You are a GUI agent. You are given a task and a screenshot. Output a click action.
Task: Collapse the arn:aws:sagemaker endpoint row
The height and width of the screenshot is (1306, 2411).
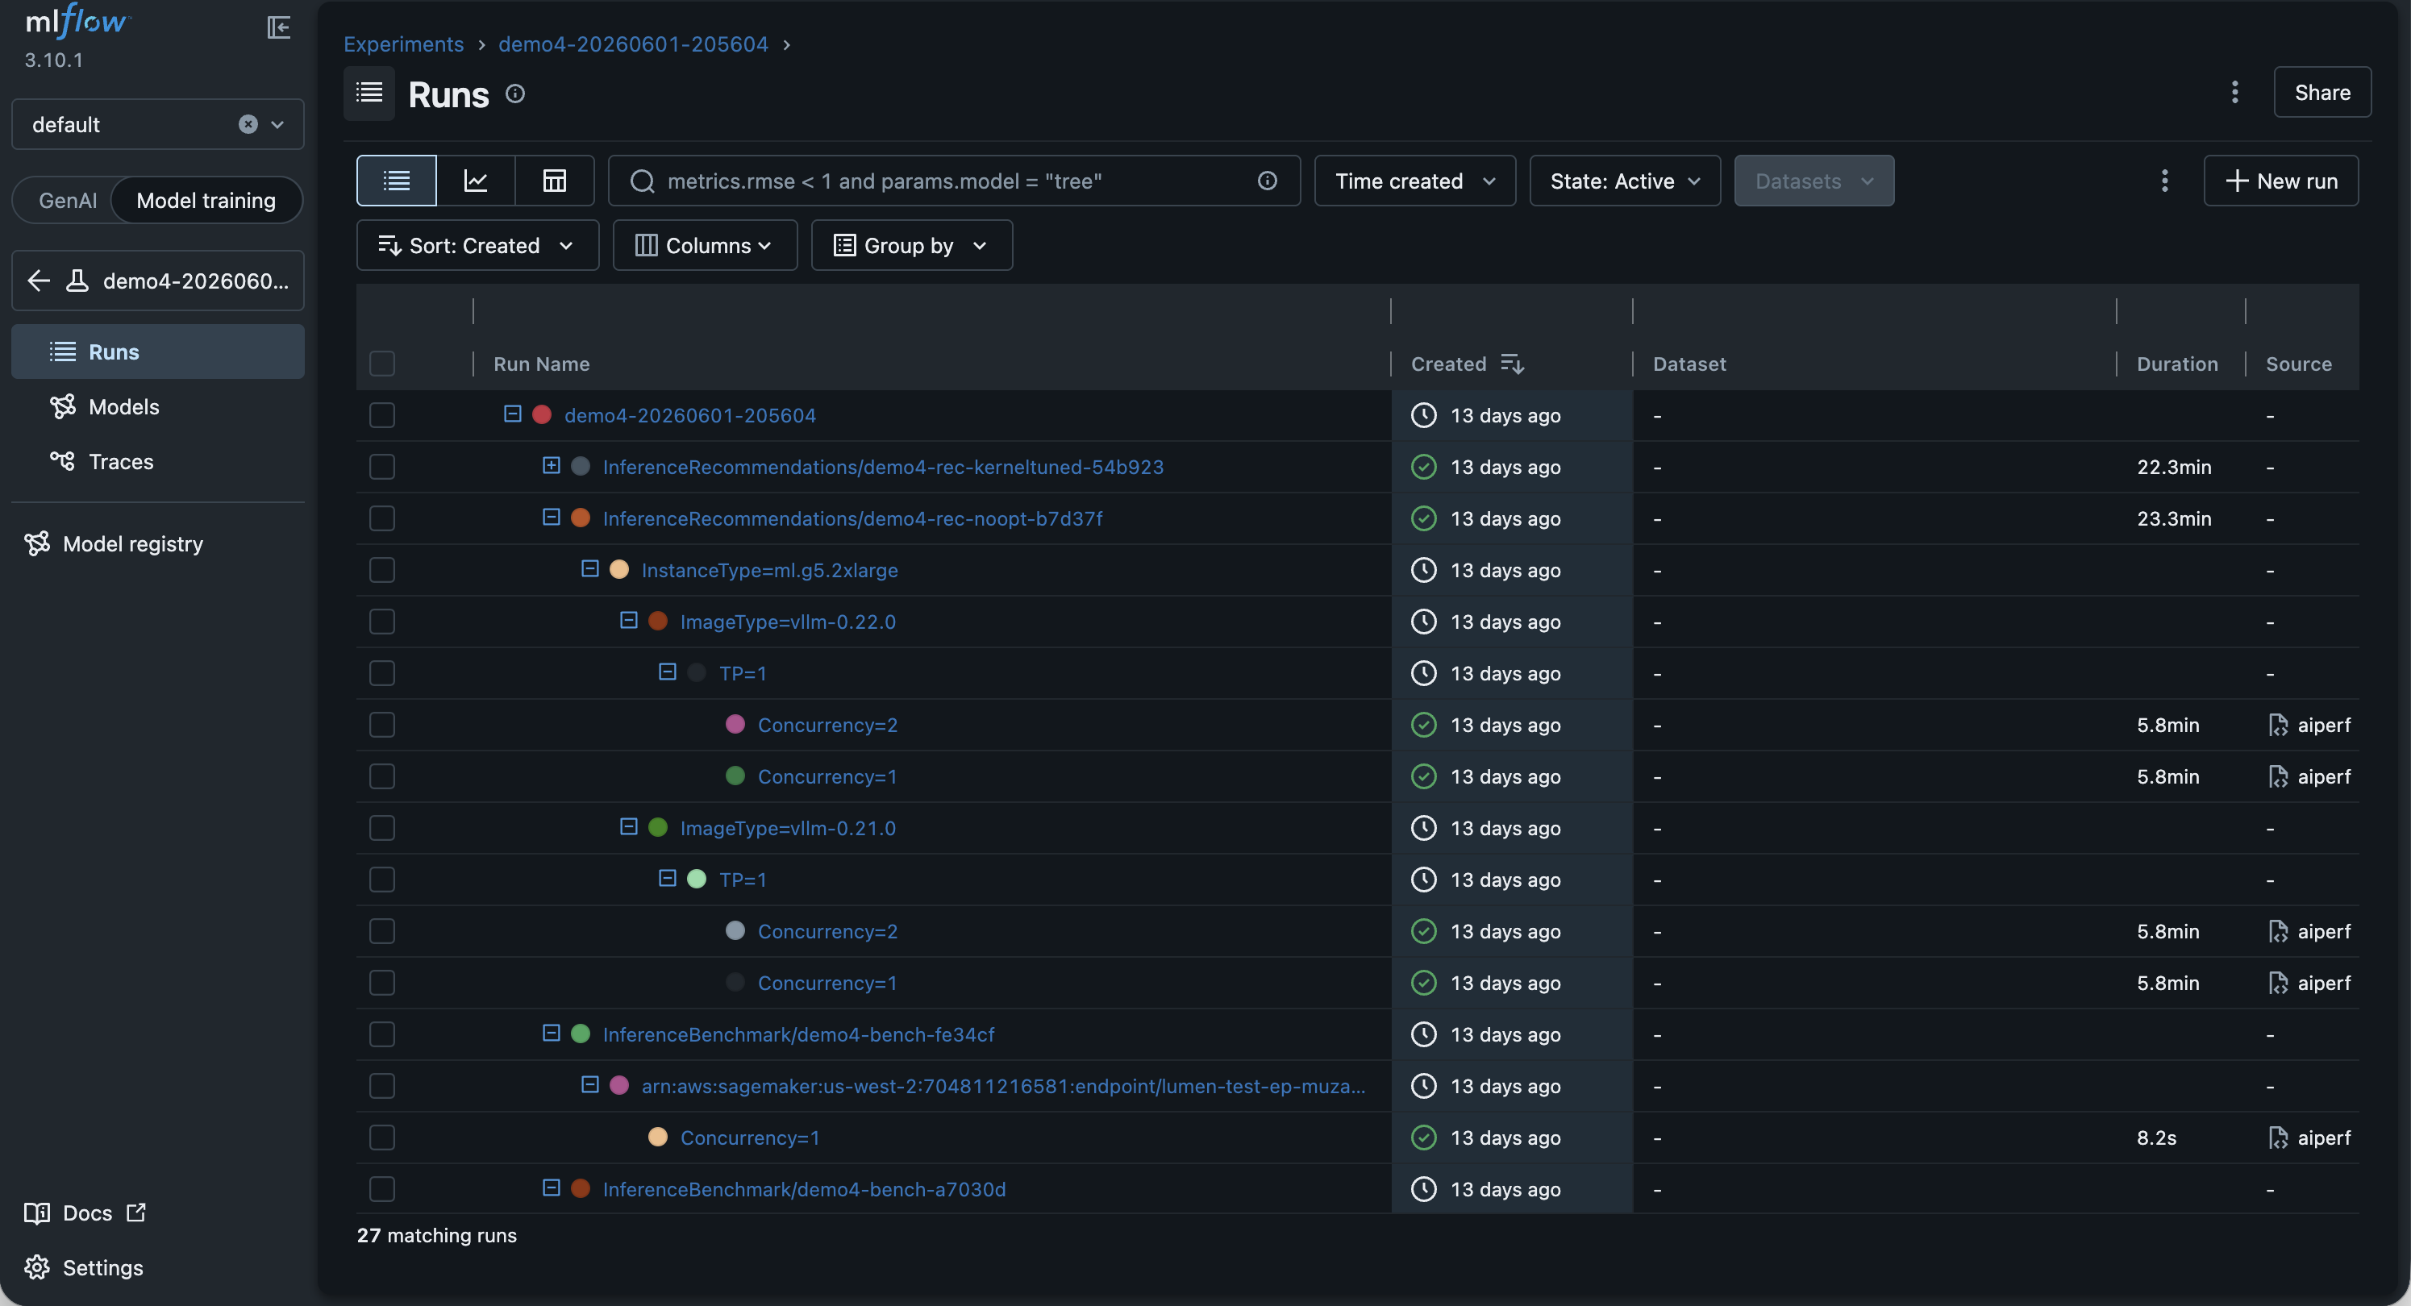pyautogui.click(x=589, y=1084)
